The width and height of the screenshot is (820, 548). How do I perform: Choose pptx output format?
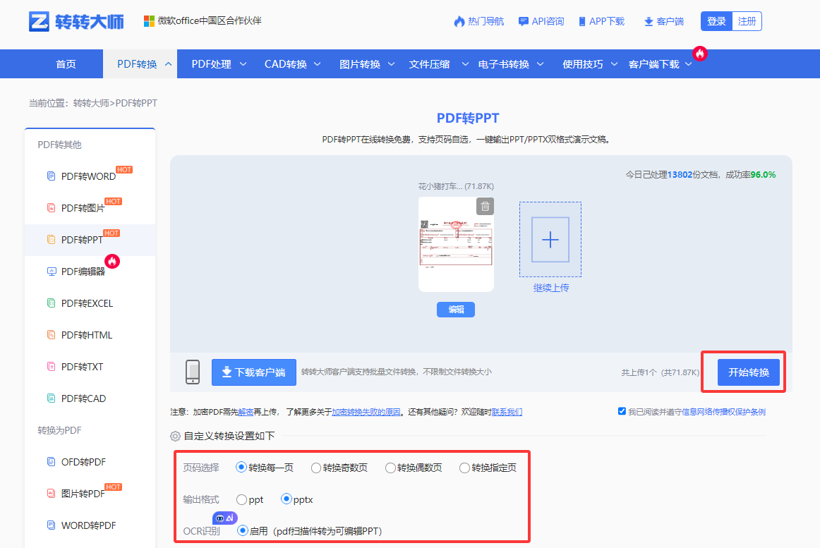286,499
